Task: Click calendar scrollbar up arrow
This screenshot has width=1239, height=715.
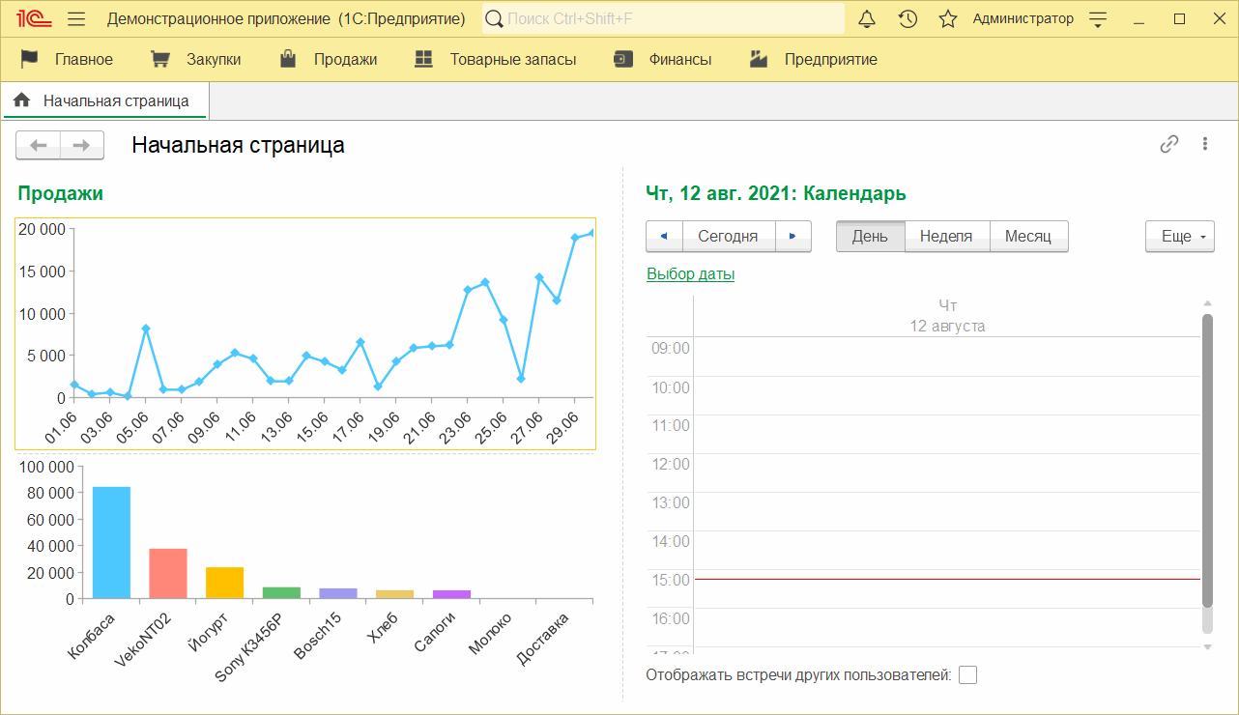Action: click(1207, 304)
